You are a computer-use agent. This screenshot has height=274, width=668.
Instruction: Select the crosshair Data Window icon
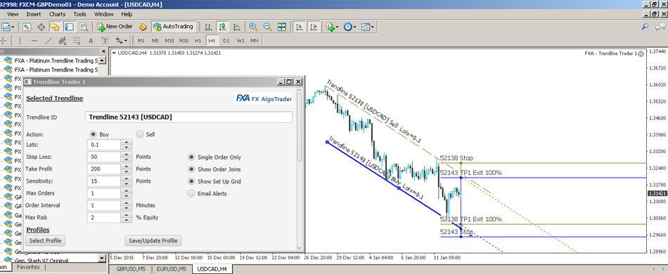[41, 27]
